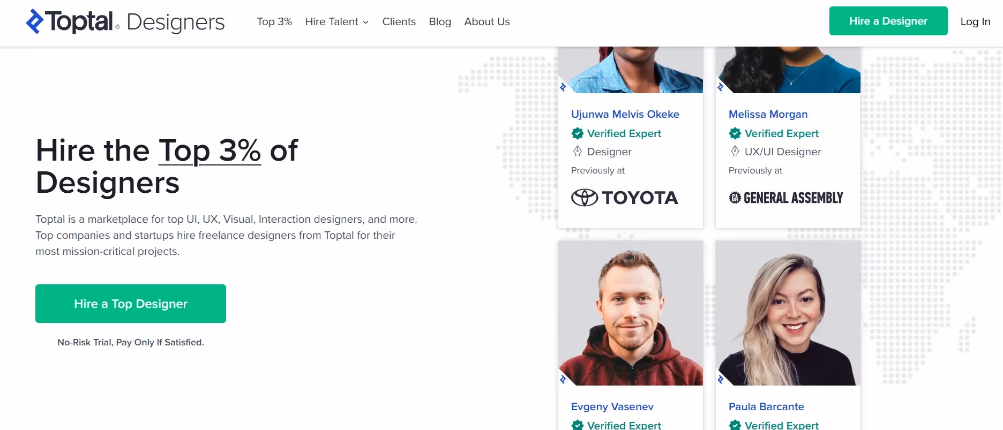The image size is (1003, 430).
Task: Open the Top 3% menu item
Action: click(x=274, y=21)
